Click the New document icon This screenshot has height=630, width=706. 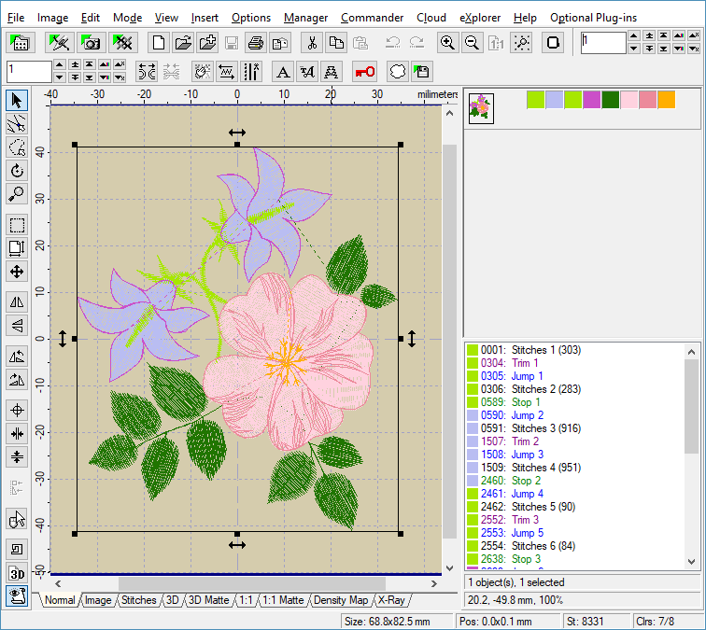pos(159,43)
